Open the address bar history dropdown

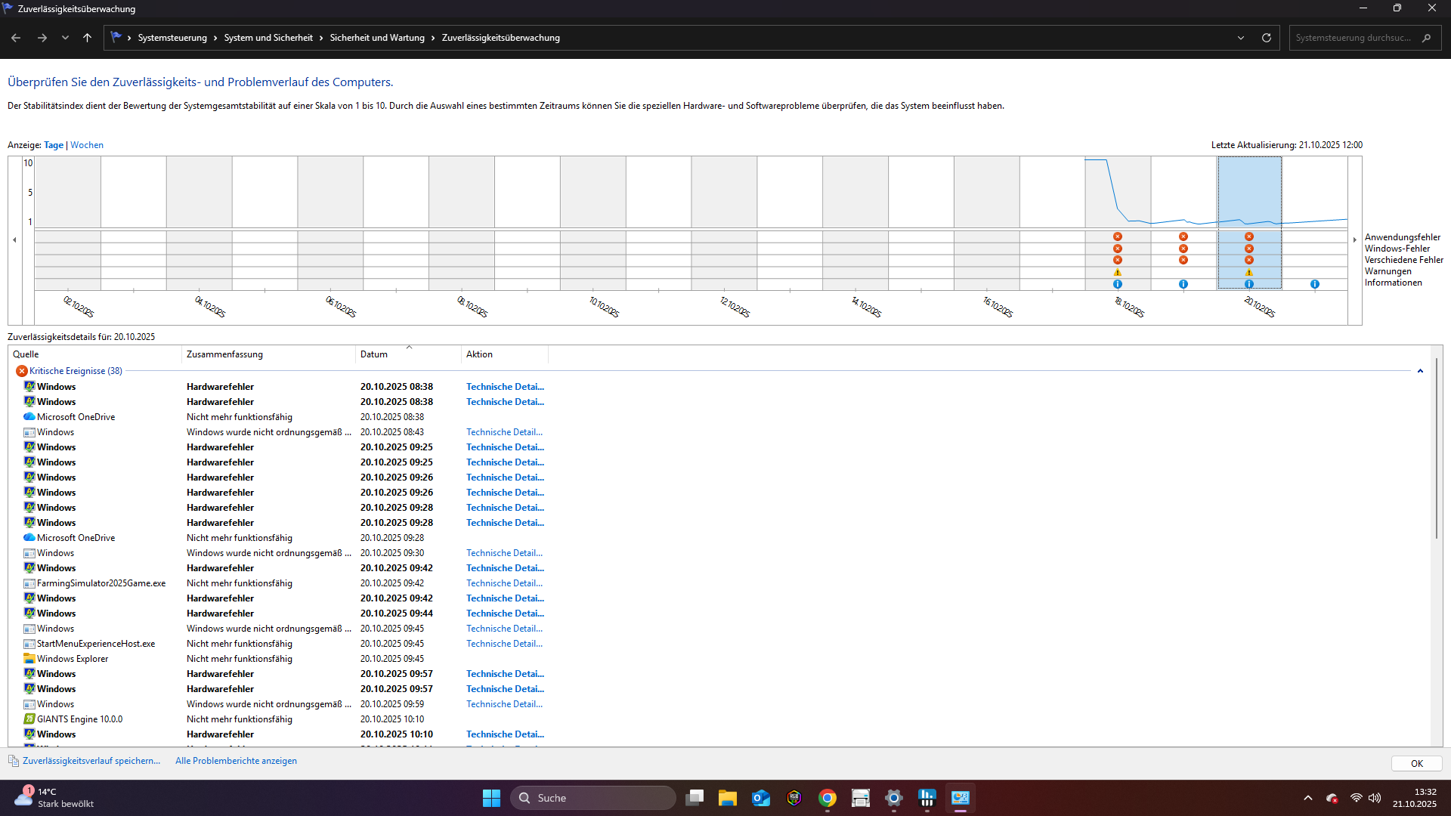tap(1241, 38)
